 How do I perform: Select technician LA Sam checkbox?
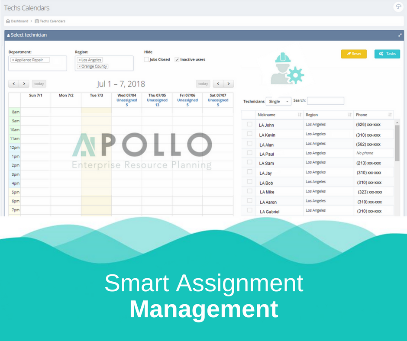[250, 162]
